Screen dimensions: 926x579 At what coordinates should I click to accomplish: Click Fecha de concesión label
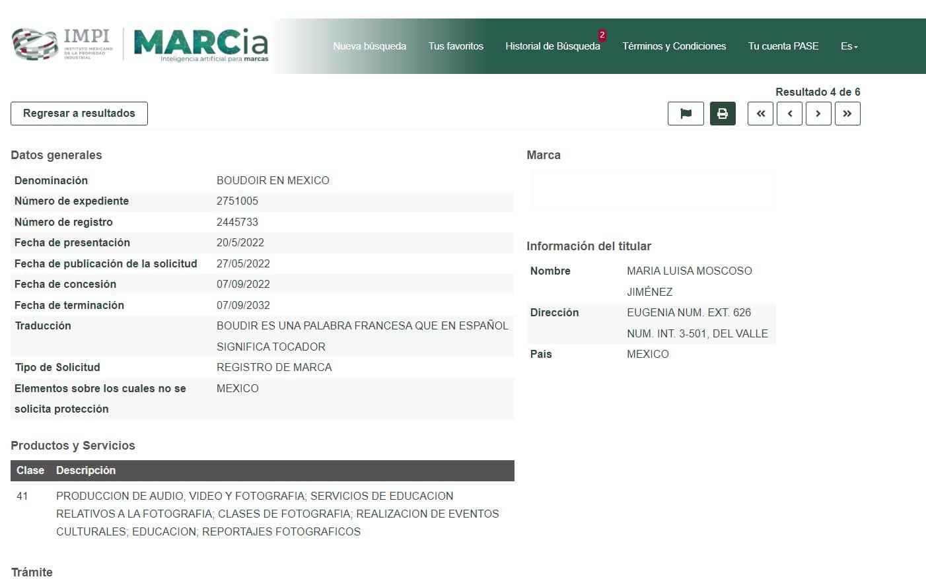pyautogui.click(x=65, y=284)
